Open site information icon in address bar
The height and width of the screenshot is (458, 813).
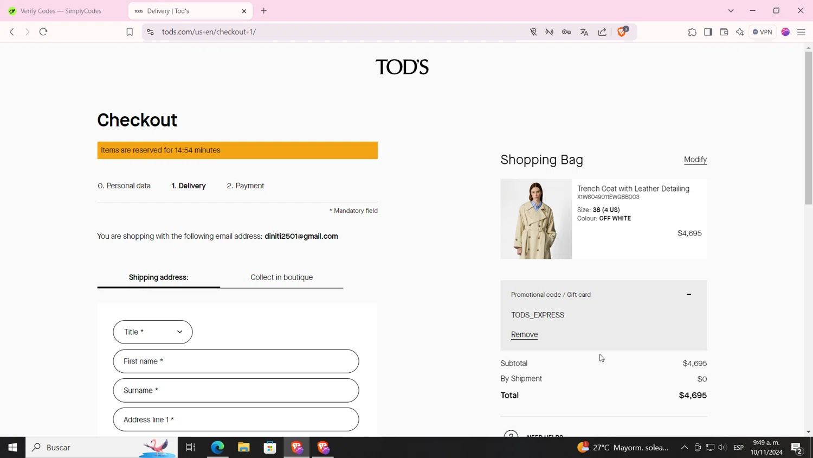(x=150, y=32)
